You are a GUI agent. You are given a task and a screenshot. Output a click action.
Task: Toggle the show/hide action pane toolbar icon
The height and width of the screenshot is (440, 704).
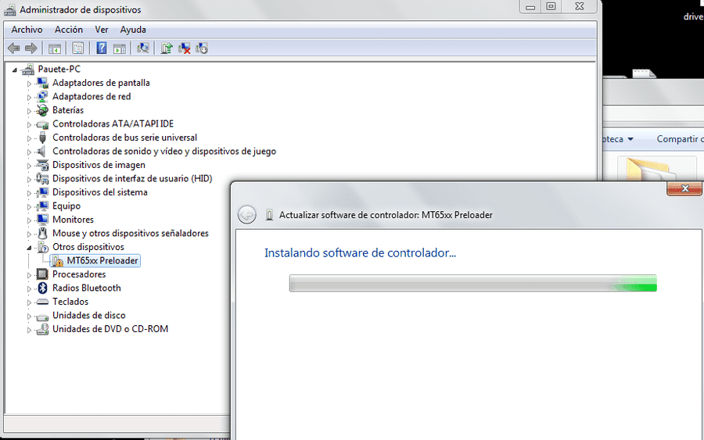point(120,48)
